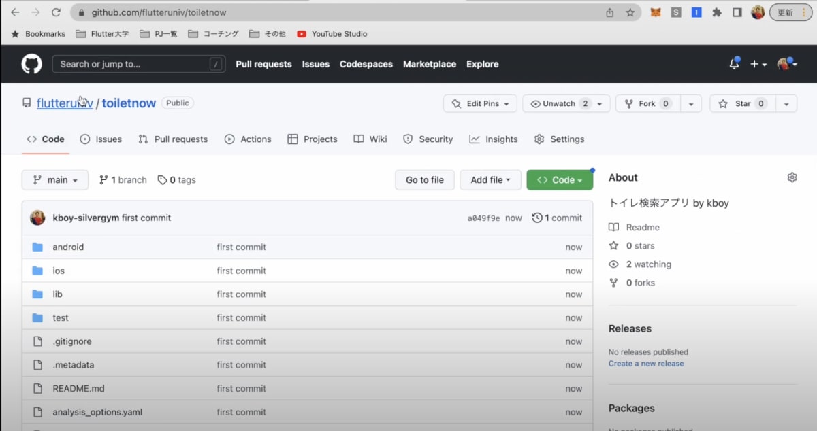
Task: Click the site lock icon in address bar
Action: click(80, 12)
